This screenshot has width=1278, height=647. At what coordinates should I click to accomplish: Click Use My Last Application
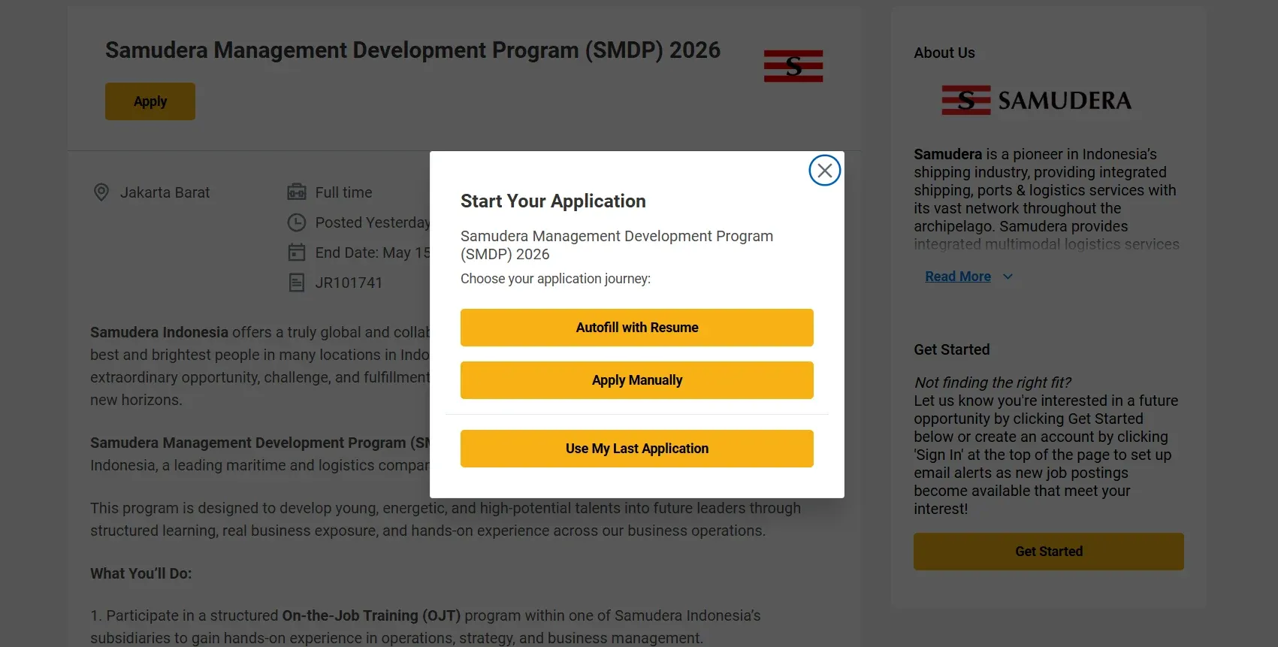point(636,448)
